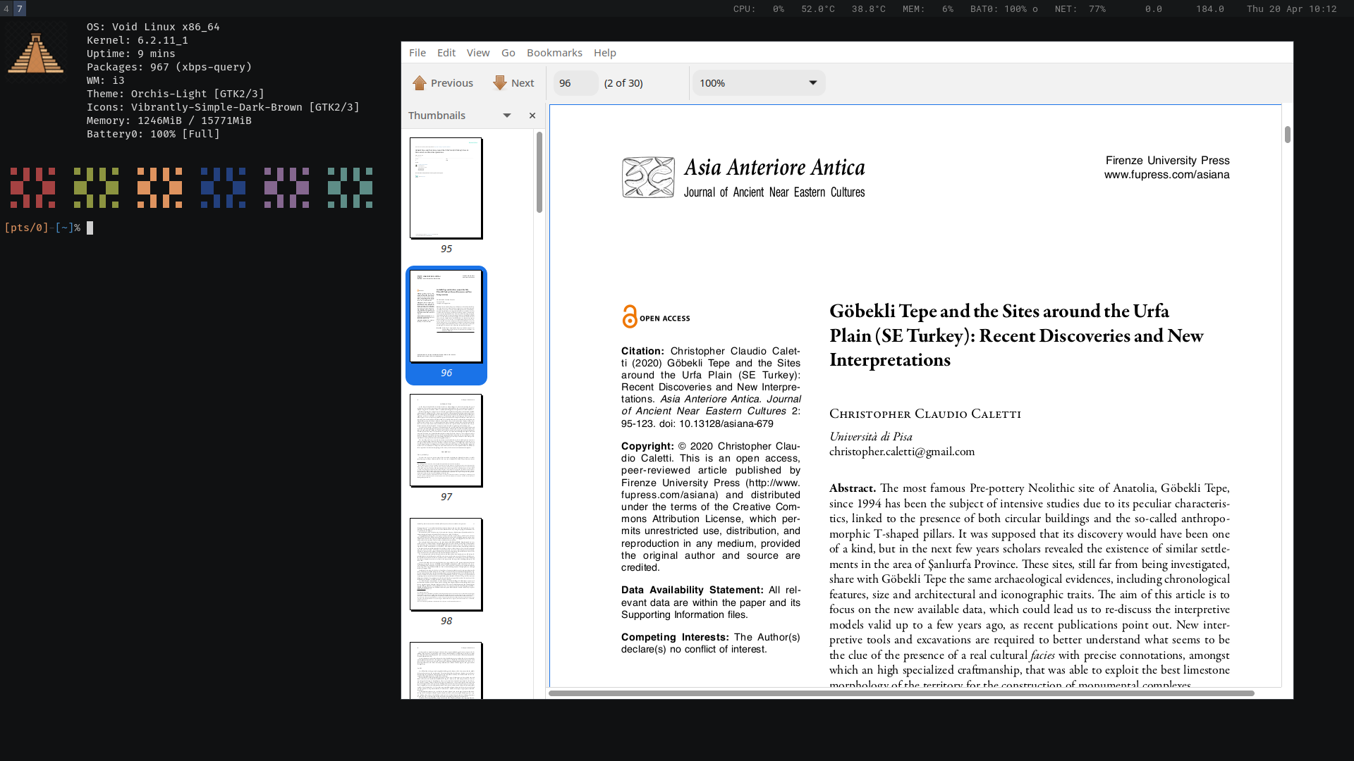The image size is (1354, 761).
Task: Open the Go menu
Action: pos(508,53)
